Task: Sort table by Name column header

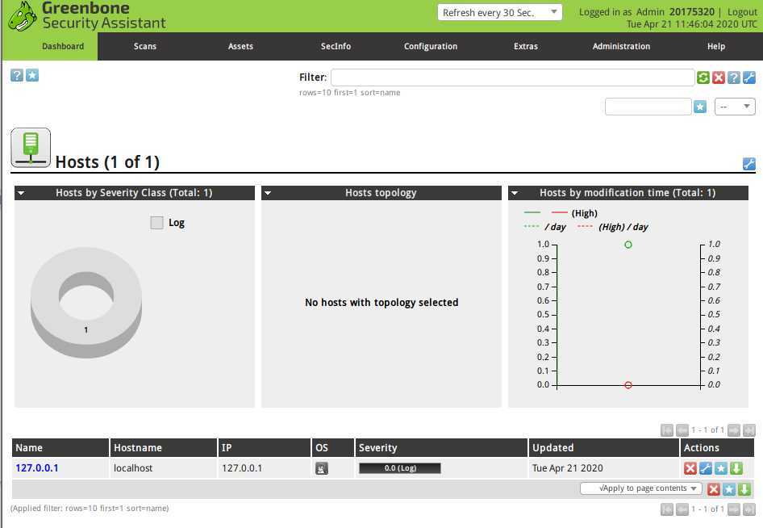Action: [29, 447]
